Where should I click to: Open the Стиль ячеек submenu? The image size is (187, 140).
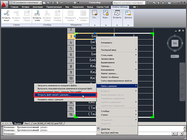tap(117, 55)
